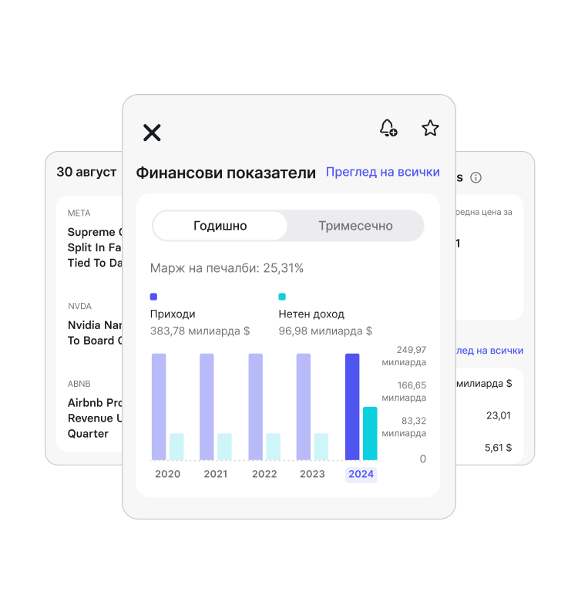Add a price alert via bell icon
The image size is (578, 598).
point(388,128)
